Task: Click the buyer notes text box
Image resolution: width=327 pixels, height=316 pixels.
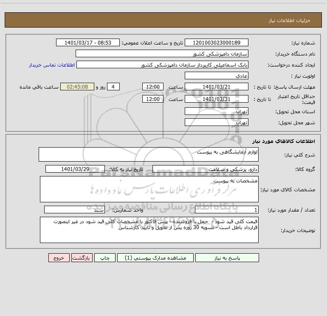Action: pos(149,230)
